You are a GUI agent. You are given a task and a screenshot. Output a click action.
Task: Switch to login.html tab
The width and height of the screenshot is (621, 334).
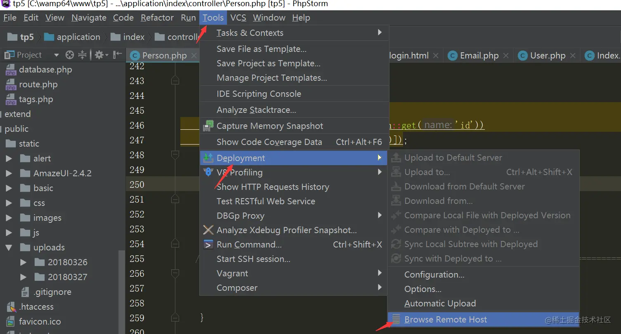(x=408, y=56)
